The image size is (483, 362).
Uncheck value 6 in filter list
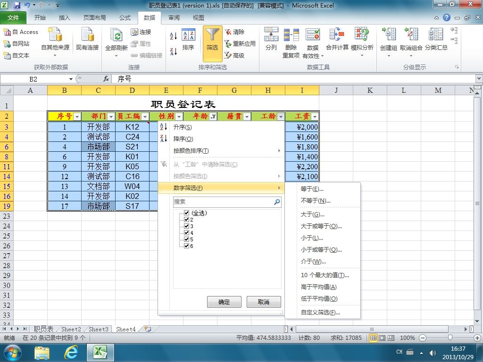[x=186, y=246]
